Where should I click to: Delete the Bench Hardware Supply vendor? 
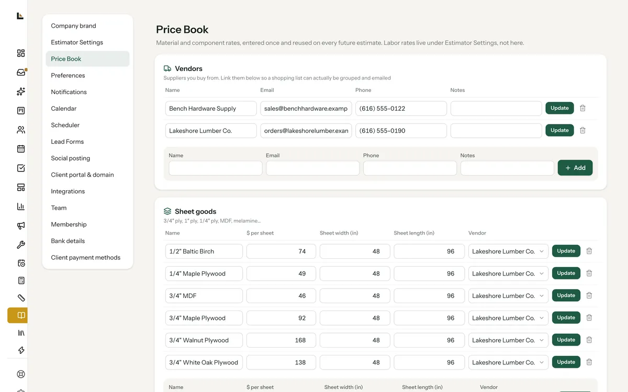[x=582, y=108]
